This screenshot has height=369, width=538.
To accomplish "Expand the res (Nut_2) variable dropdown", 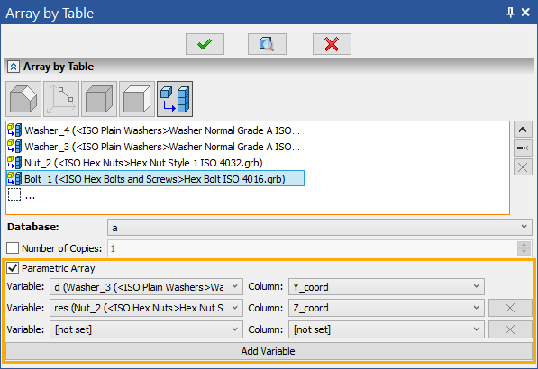I will click(x=146, y=308).
